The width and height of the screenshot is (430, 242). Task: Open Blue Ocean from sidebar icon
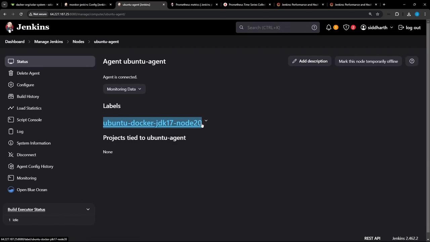tap(11, 190)
